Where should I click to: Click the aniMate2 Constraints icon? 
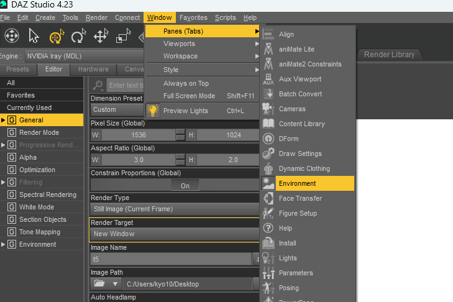[x=268, y=64]
